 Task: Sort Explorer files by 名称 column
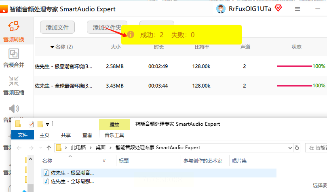[x=47, y=161]
